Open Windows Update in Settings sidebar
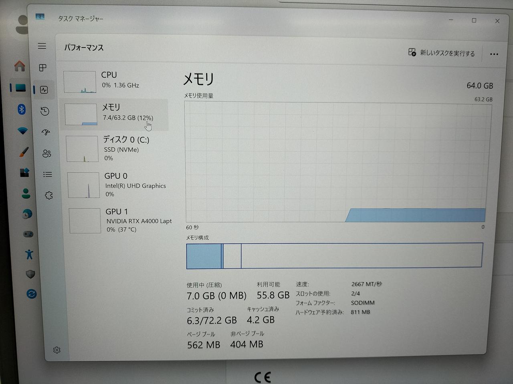This screenshot has width=513, height=384. (x=31, y=294)
